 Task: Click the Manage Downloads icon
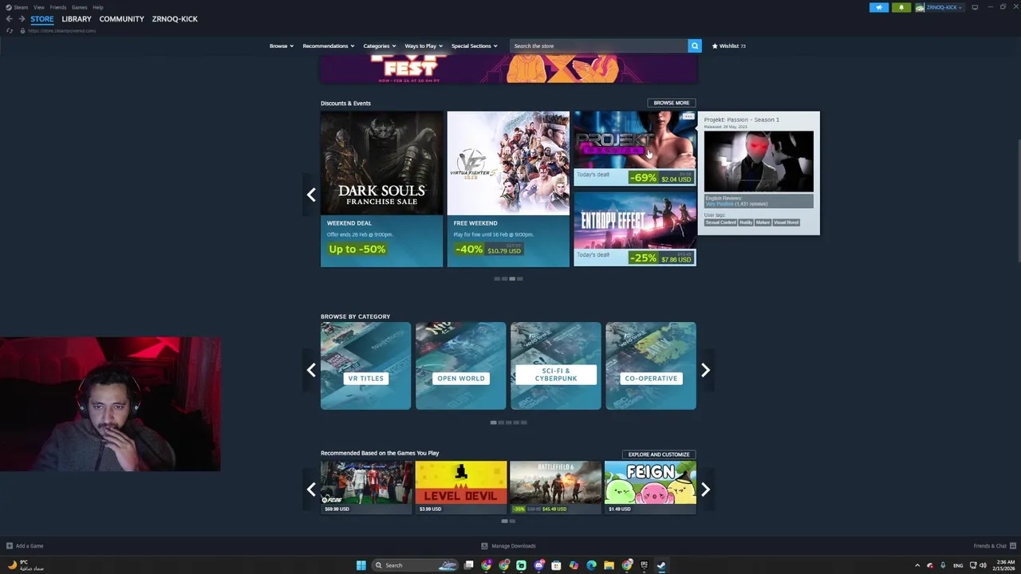click(x=484, y=546)
